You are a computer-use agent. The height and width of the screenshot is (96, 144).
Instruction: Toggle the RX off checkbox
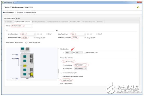pyautogui.click(x=97, y=34)
